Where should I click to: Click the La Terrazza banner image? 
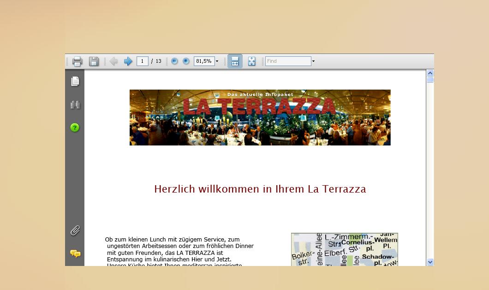pos(260,117)
